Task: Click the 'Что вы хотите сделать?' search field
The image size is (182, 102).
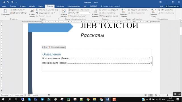Action: [110, 6]
